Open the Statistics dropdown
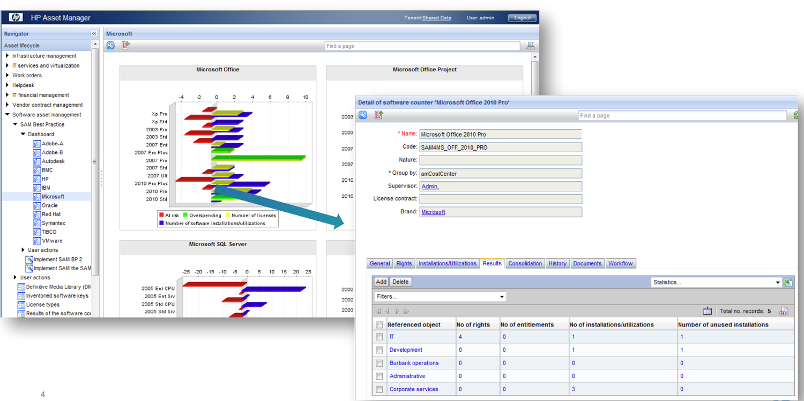804x401 pixels. coord(716,282)
